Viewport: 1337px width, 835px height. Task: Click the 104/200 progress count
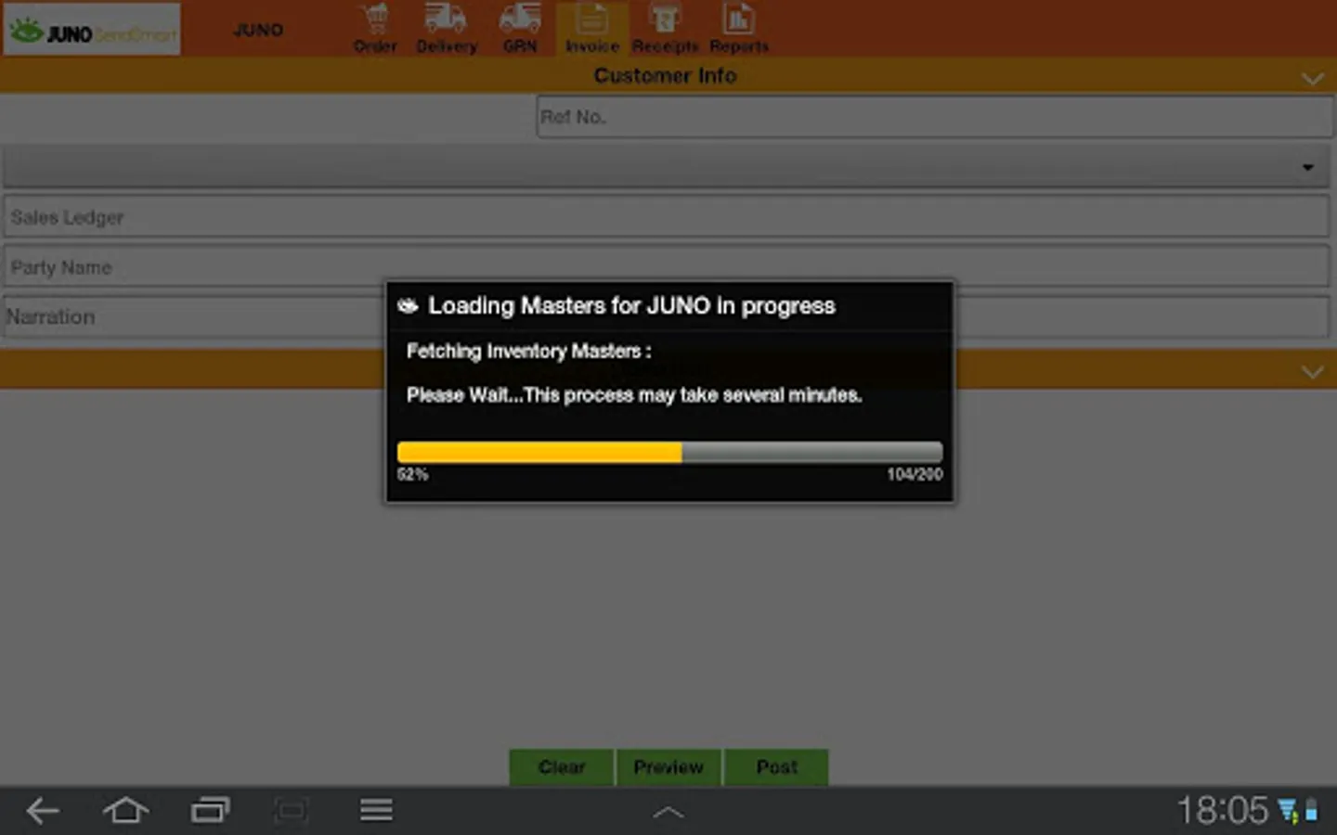(x=915, y=474)
